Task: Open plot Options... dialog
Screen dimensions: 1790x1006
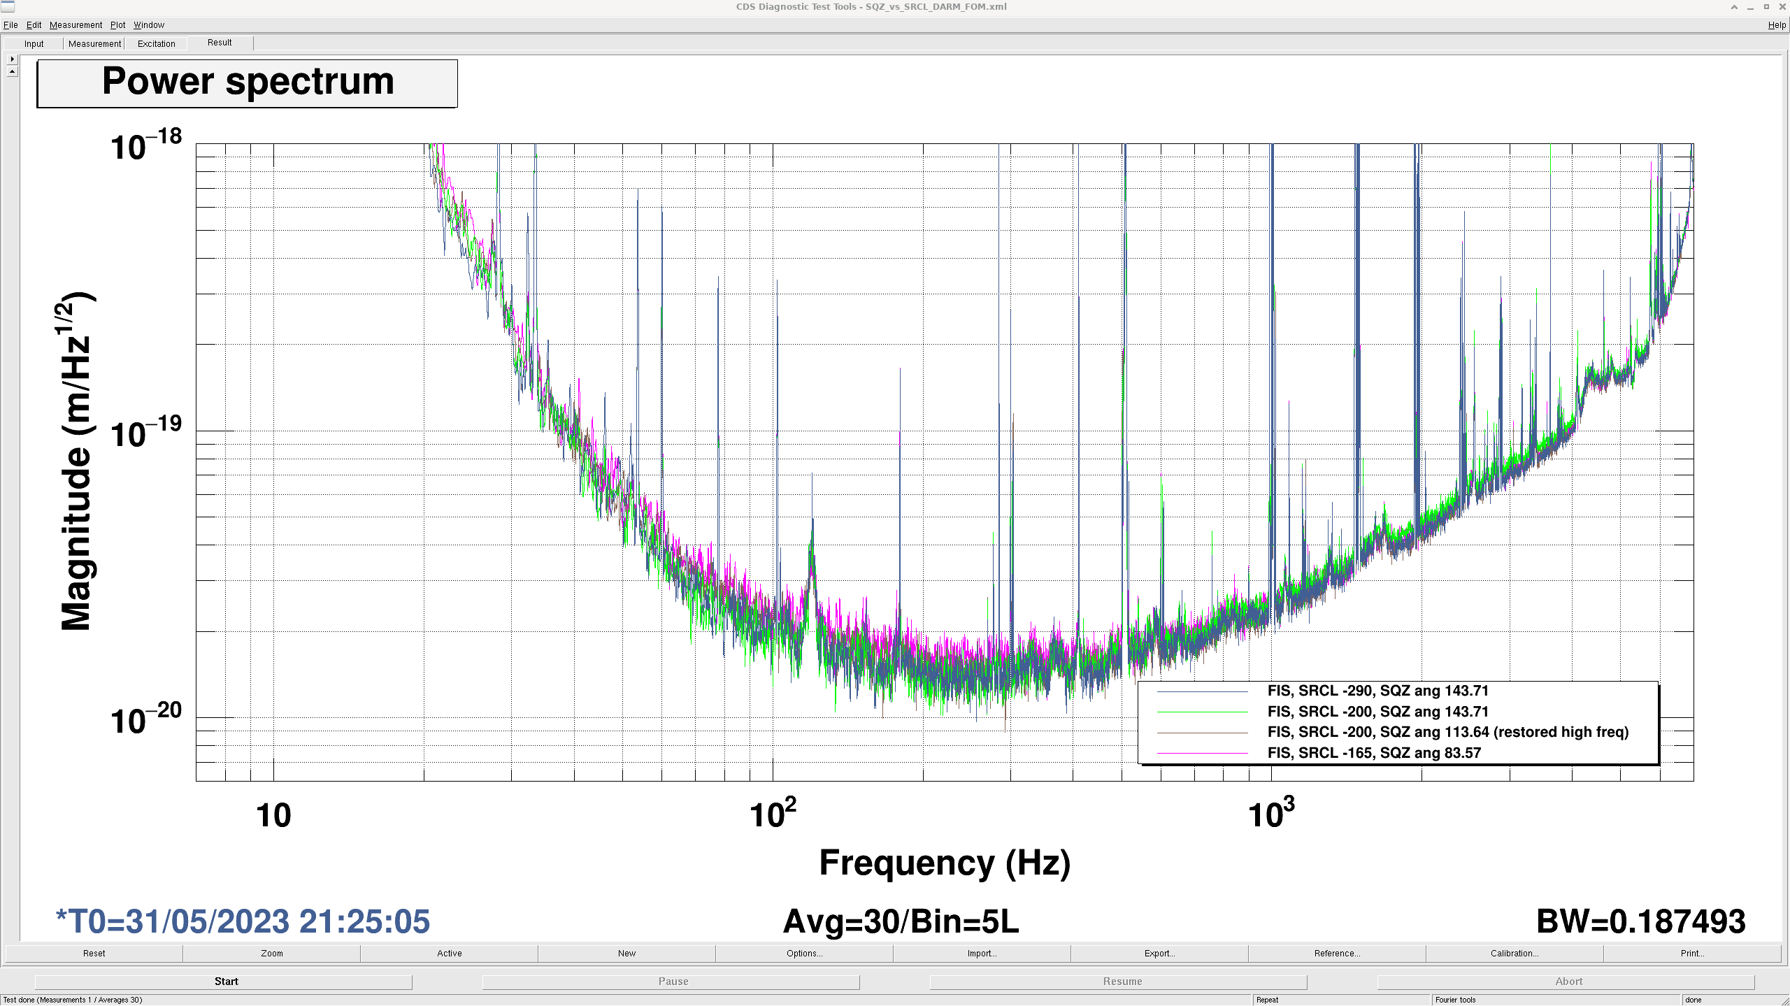Action: (803, 953)
